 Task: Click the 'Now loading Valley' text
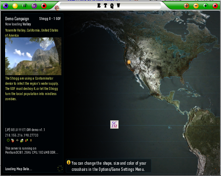click(x=18, y=24)
